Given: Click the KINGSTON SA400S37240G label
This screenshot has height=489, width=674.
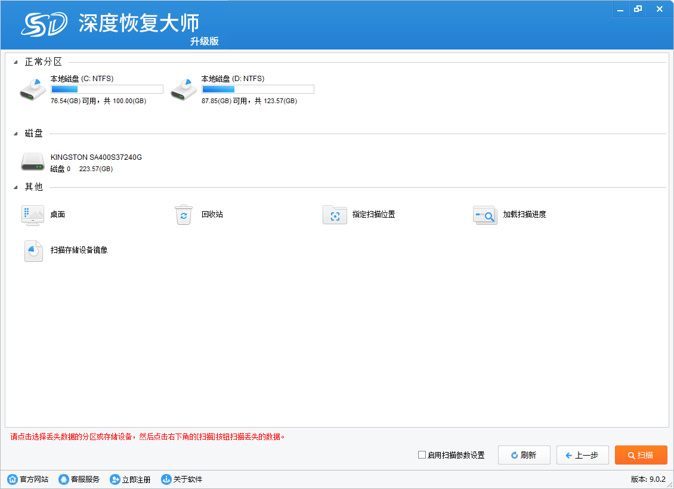Looking at the screenshot, I should [96, 157].
